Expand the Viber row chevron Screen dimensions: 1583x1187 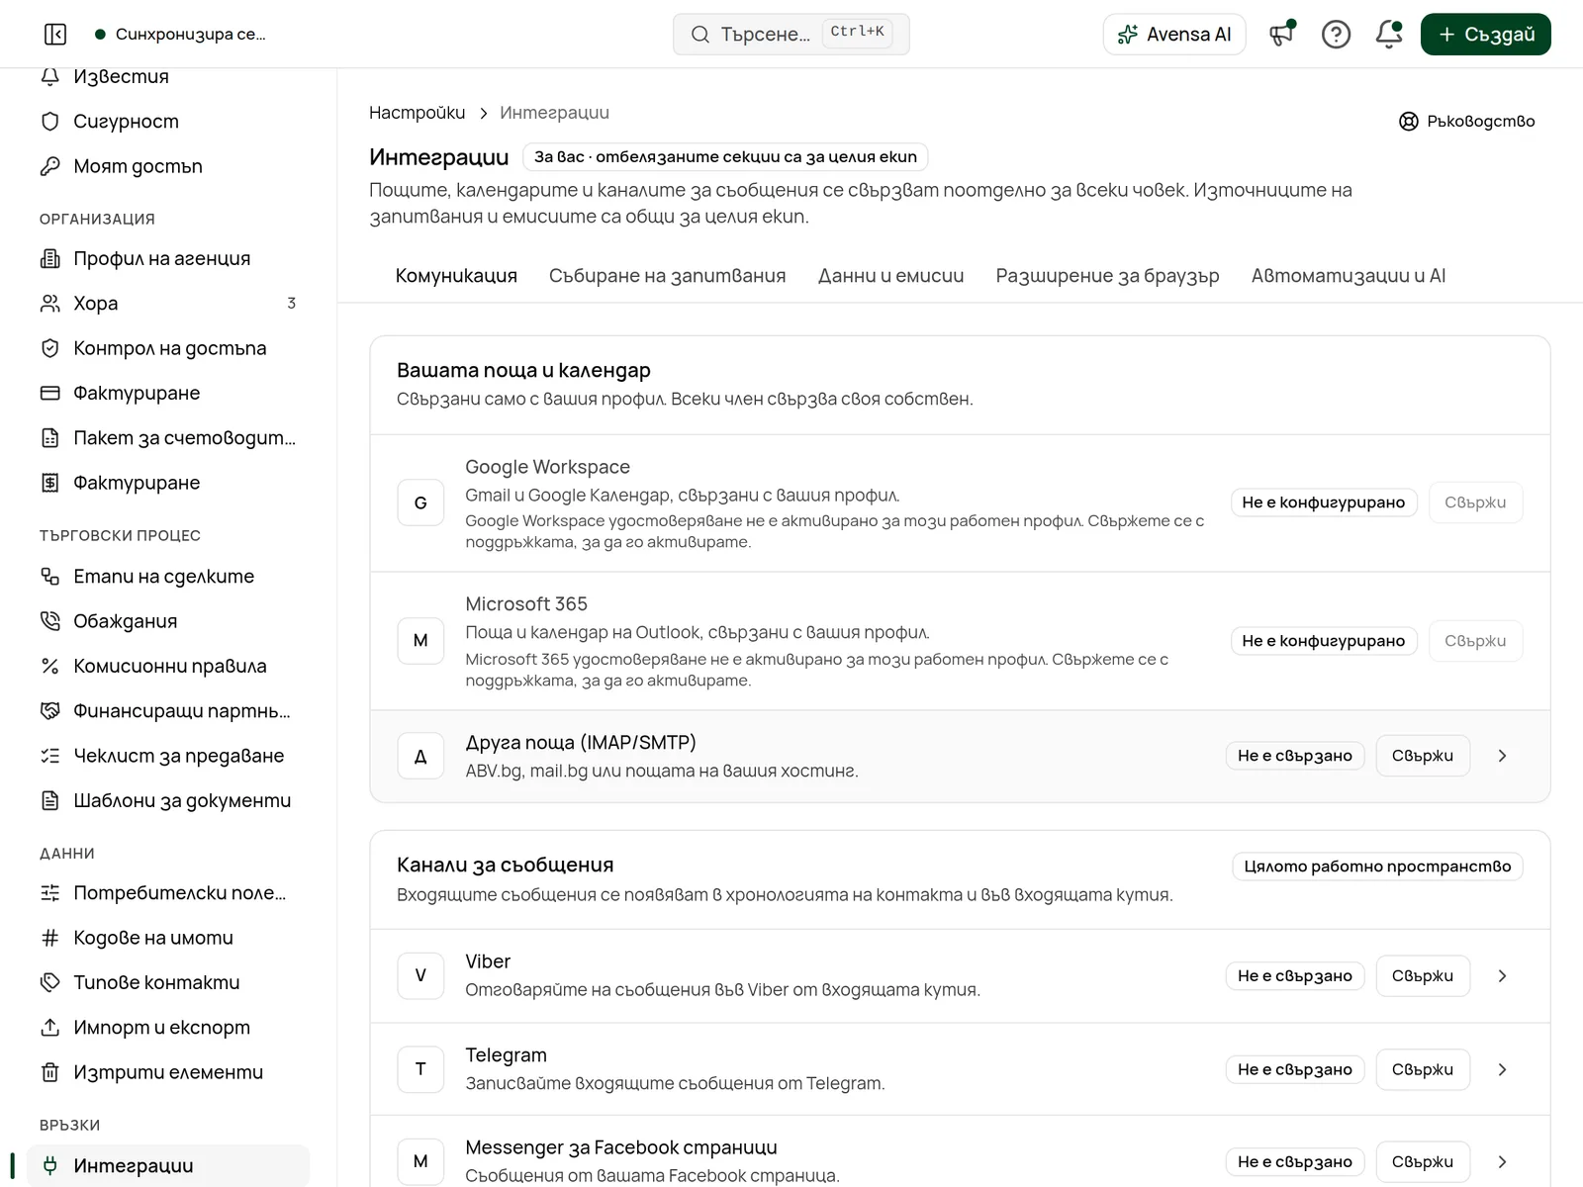click(1502, 976)
